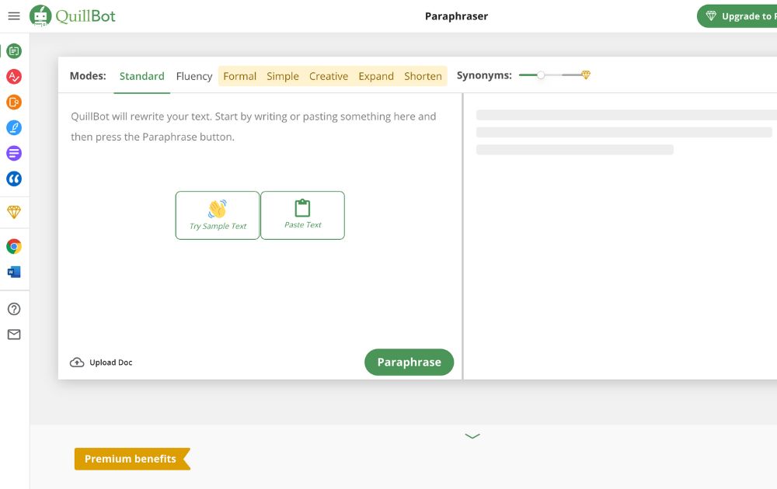Click the Premium diamond sidebar icon
Image resolution: width=777 pixels, height=489 pixels.
tap(14, 212)
